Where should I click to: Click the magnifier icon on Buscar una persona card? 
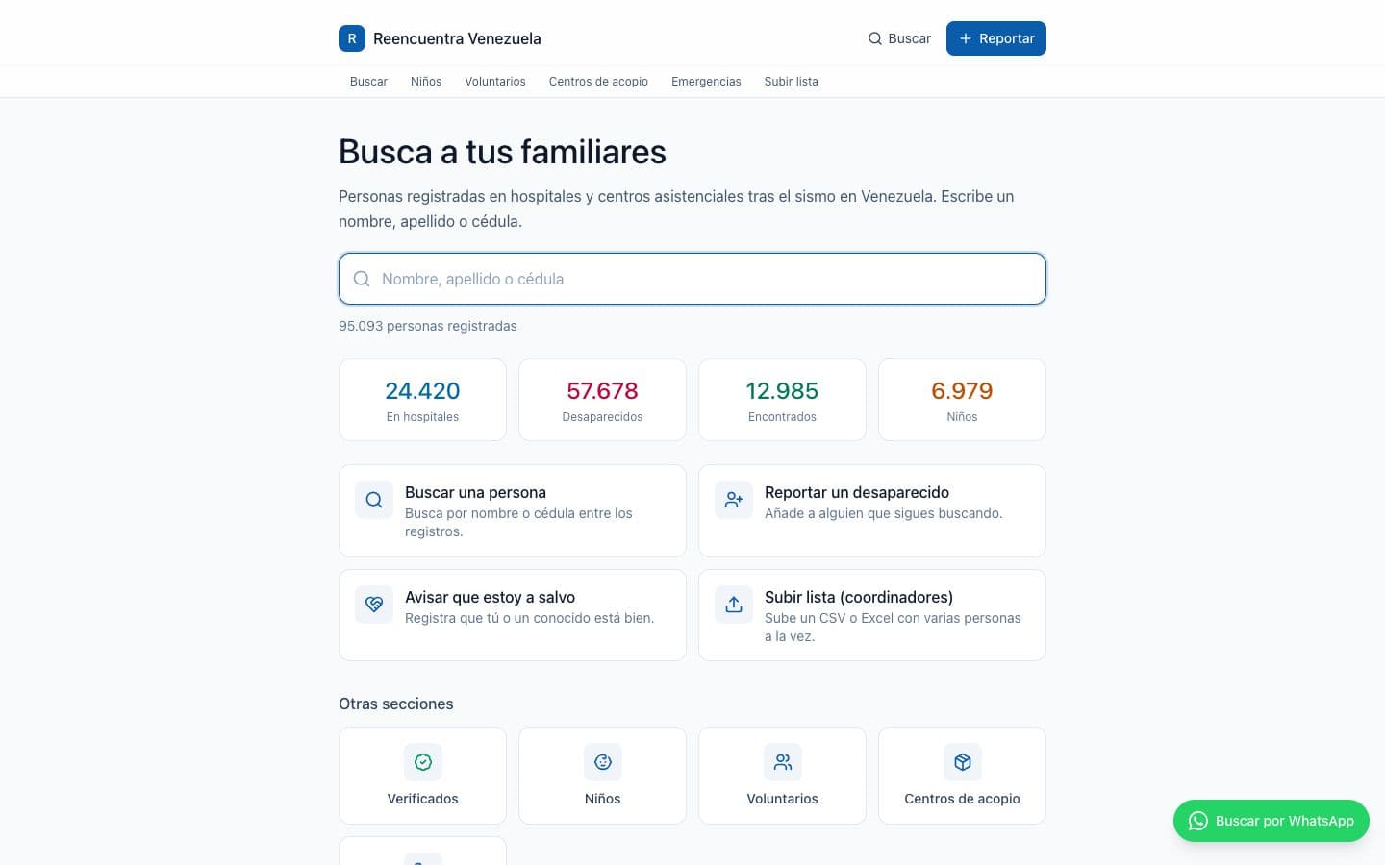pos(374,500)
